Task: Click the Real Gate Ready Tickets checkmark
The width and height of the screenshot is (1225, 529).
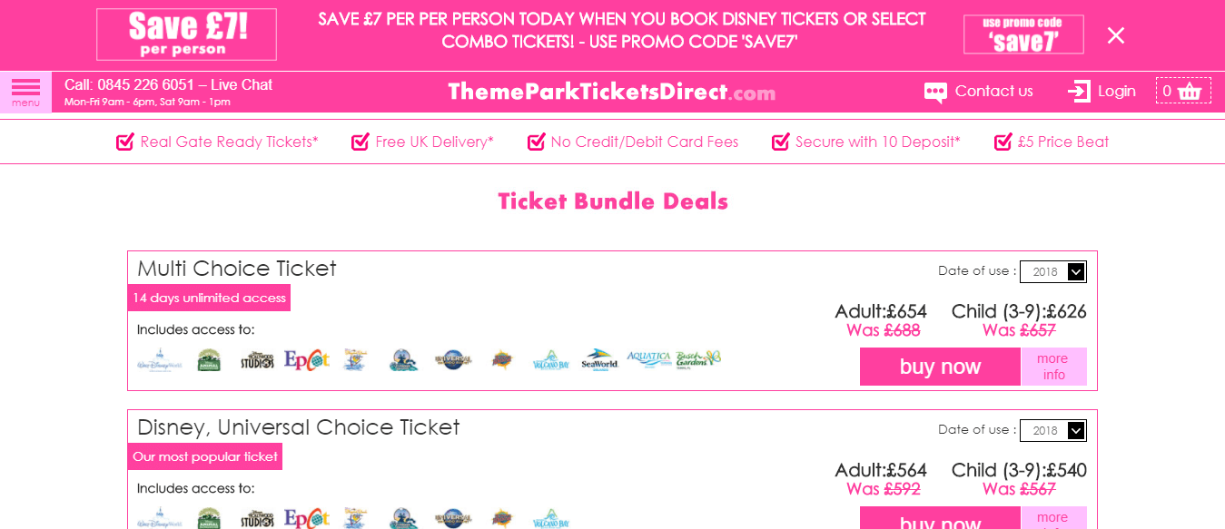Action: pyautogui.click(x=125, y=142)
